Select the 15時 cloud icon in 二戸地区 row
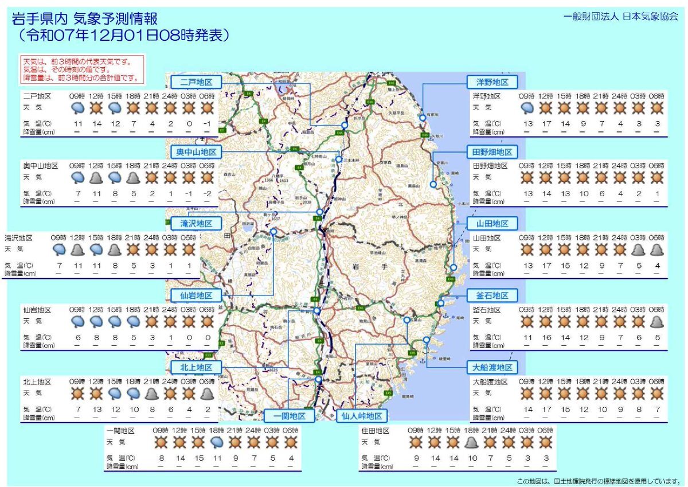688x487 pixels. pos(115,107)
